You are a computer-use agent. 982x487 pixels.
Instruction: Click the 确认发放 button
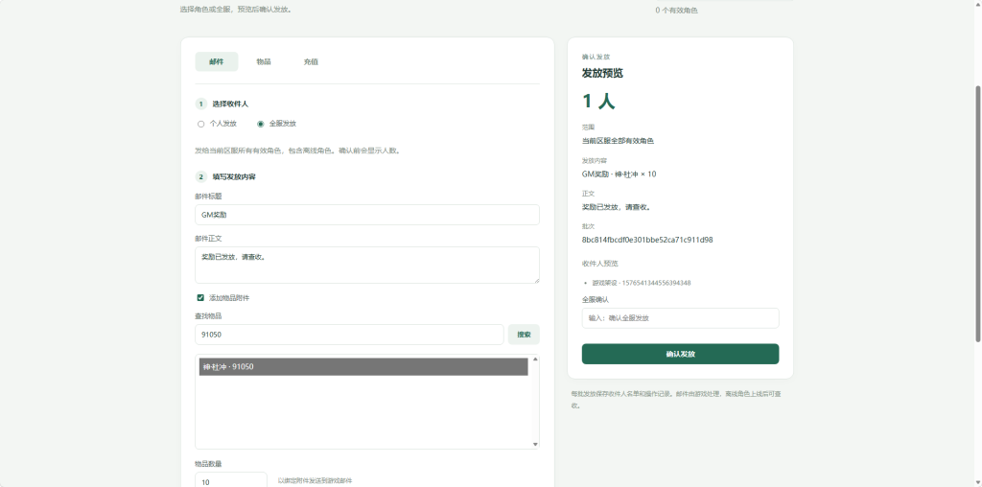(x=680, y=354)
